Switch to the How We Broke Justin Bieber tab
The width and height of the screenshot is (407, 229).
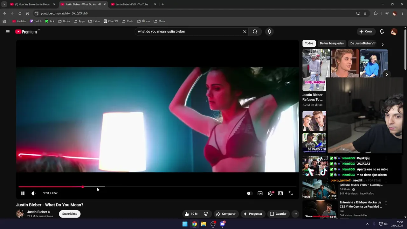click(32, 4)
